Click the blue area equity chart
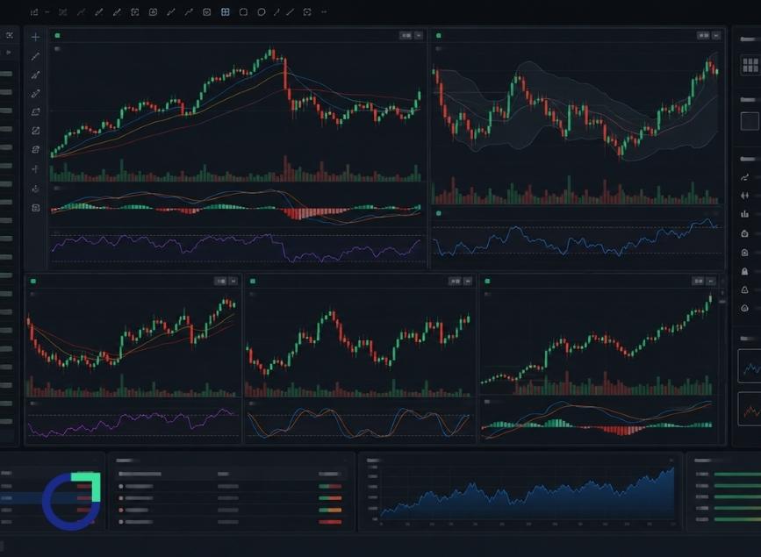Image resolution: width=761 pixels, height=557 pixels. pyautogui.click(x=528, y=495)
